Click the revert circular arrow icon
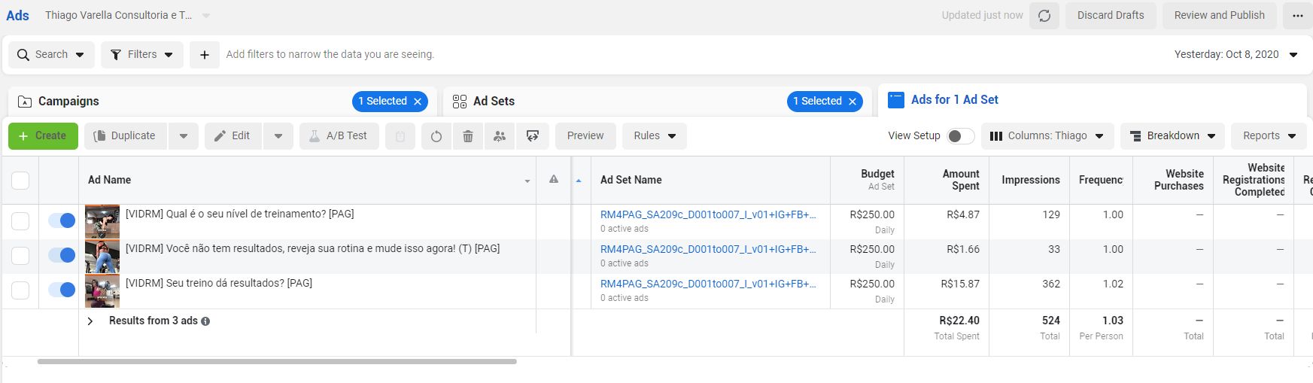1313x383 pixels. coord(436,136)
